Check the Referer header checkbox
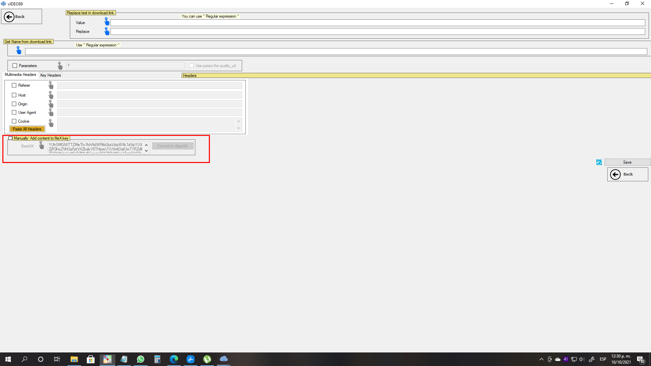651x366 pixels. 14,85
